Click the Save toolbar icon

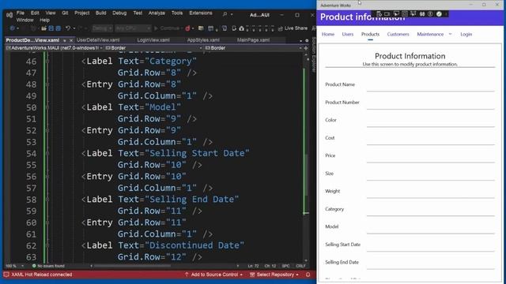pos(51,28)
